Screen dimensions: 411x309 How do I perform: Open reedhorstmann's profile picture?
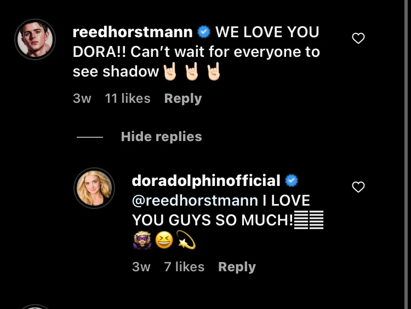coord(35,39)
